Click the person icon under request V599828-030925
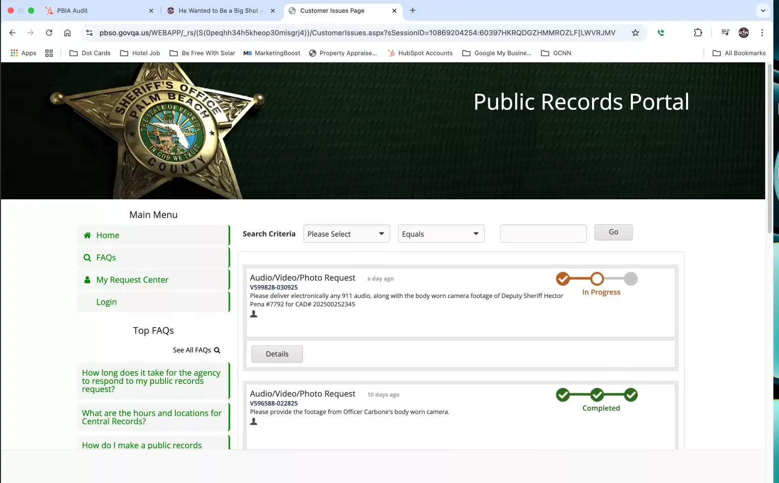 click(253, 314)
